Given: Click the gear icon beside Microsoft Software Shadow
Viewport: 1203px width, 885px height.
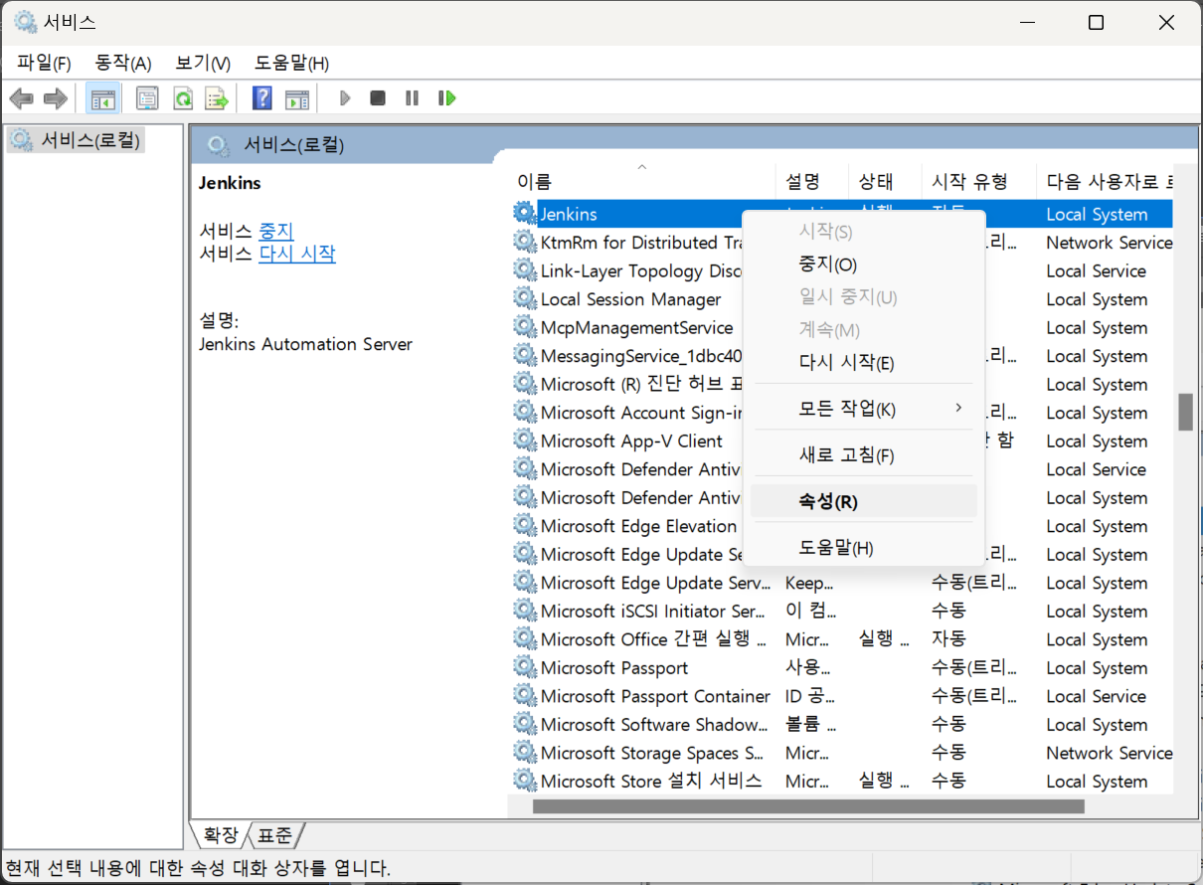Looking at the screenshot, I should (x=525, y=724).
